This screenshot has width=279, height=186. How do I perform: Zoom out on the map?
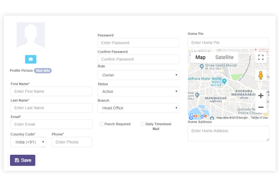261,107
